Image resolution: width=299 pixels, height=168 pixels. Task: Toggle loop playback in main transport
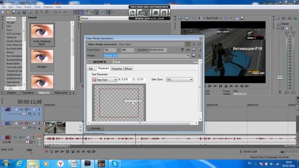(x=52, y=152)
